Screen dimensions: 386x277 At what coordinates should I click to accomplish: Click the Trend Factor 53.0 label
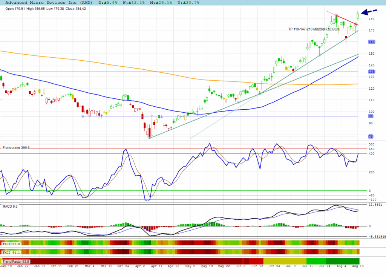pos(16,262)
